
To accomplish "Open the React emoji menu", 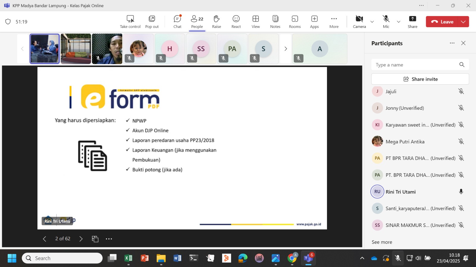I will [236, 22].
